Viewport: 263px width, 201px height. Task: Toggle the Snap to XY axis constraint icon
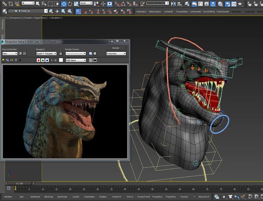coord(129,11)
